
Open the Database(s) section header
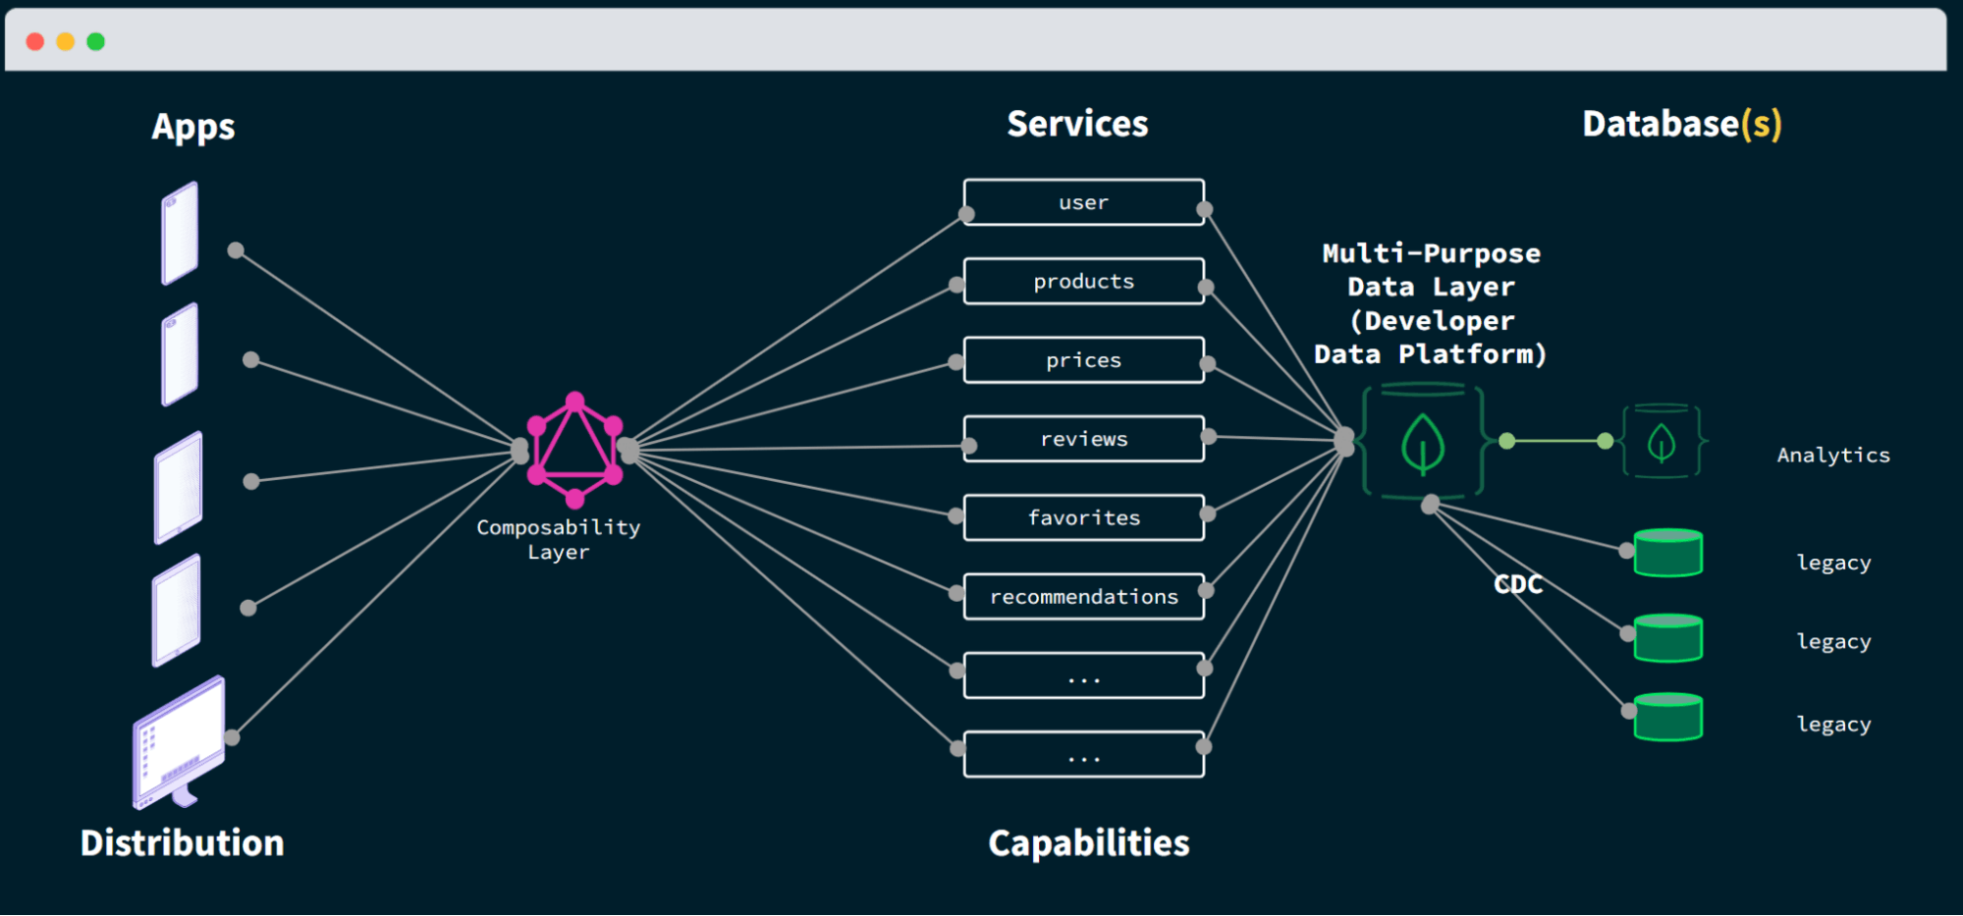(x=1681, y=124)
